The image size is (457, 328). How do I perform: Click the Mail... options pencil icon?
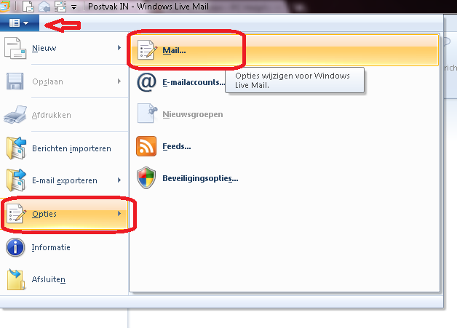pos(147,49)
